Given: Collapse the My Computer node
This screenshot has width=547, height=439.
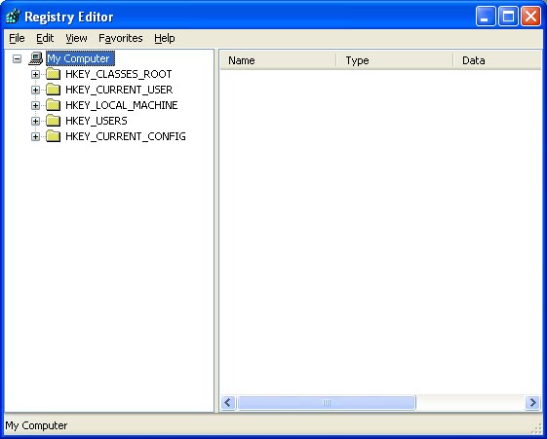Looking at the screenshot, I should (17, 58).
